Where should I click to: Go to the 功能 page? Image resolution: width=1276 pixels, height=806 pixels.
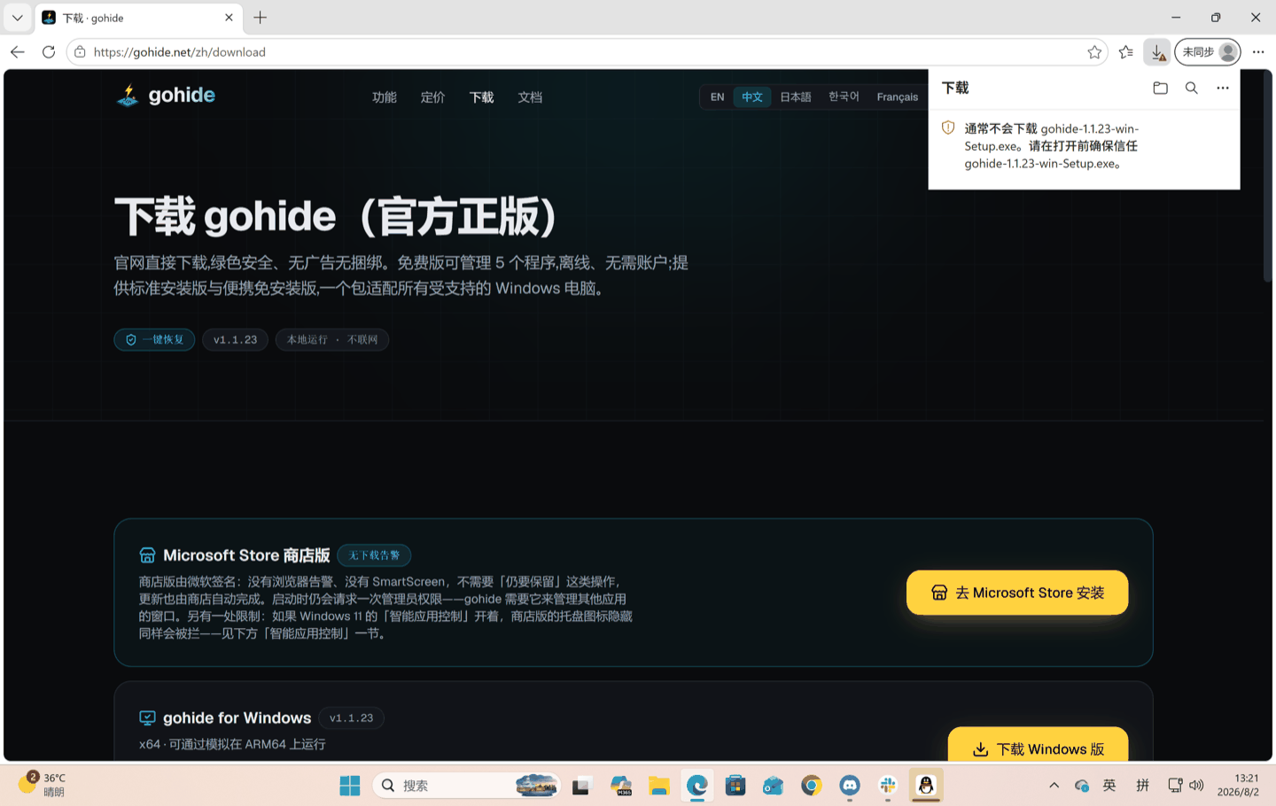point(385,97)
